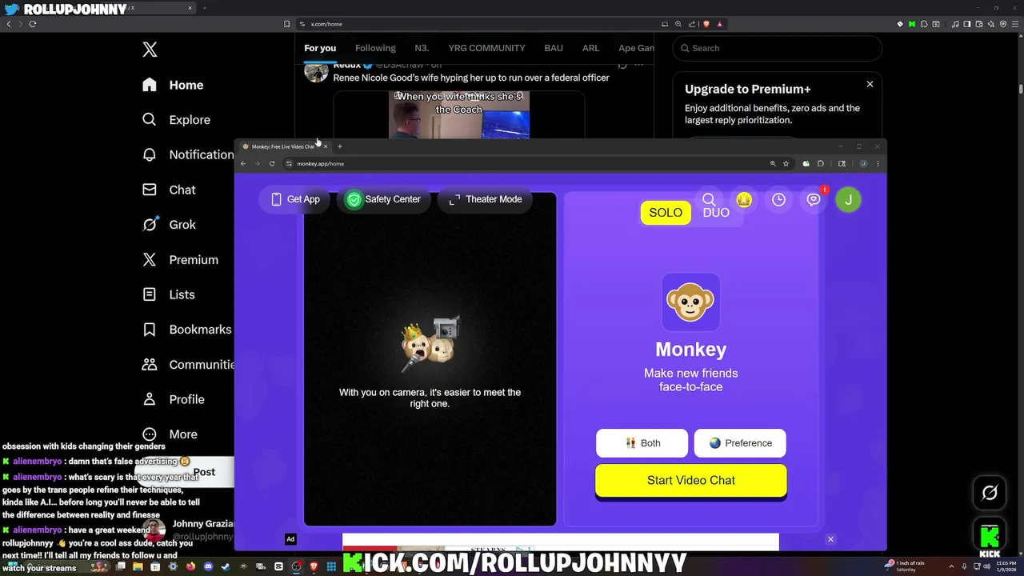Open the Monkey history clock icon
The image size is (1024, 576).
[778, 200]
